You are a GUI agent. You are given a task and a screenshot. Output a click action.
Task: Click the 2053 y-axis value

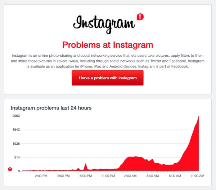click(16, 116)
